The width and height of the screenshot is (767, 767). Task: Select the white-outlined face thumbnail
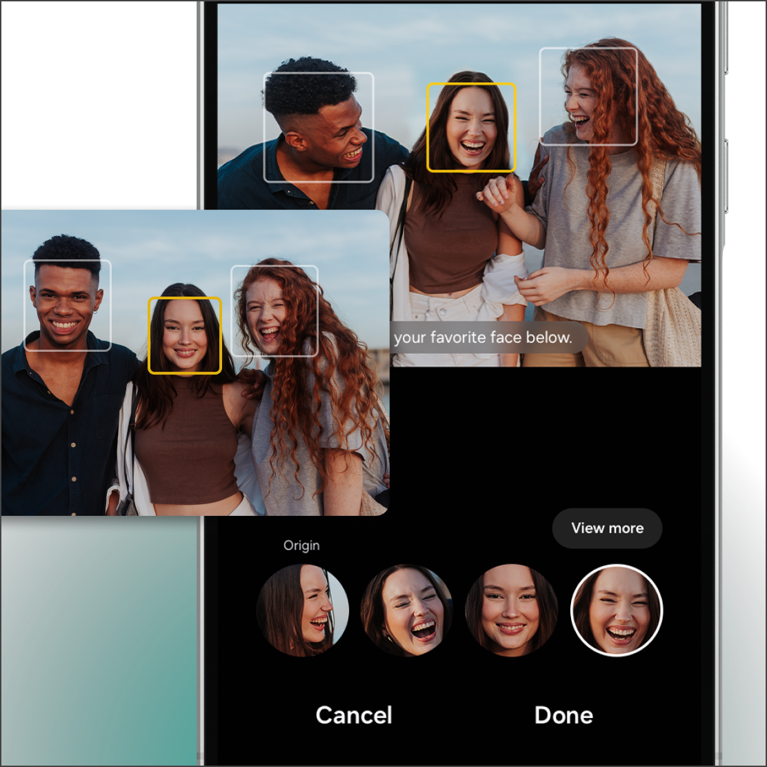(x=617, y=610)
